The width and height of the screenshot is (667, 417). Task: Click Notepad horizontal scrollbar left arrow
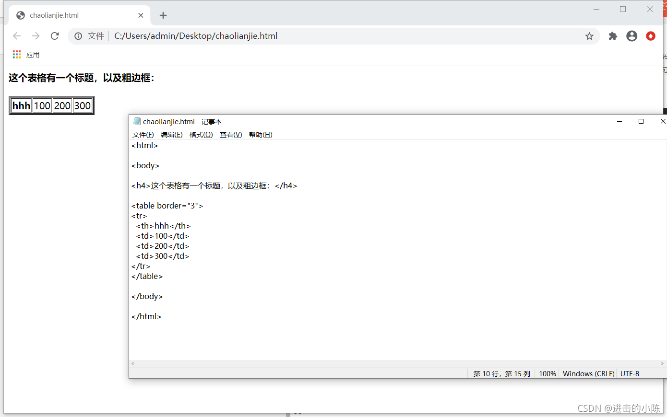click(x=133, y=364)
